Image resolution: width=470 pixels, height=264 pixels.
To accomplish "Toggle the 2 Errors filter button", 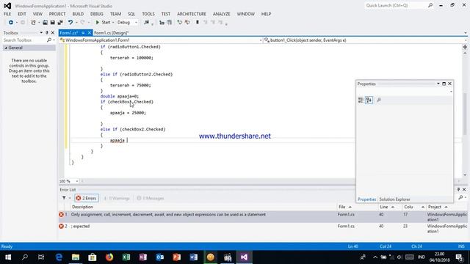I will [x=87, y=198].
